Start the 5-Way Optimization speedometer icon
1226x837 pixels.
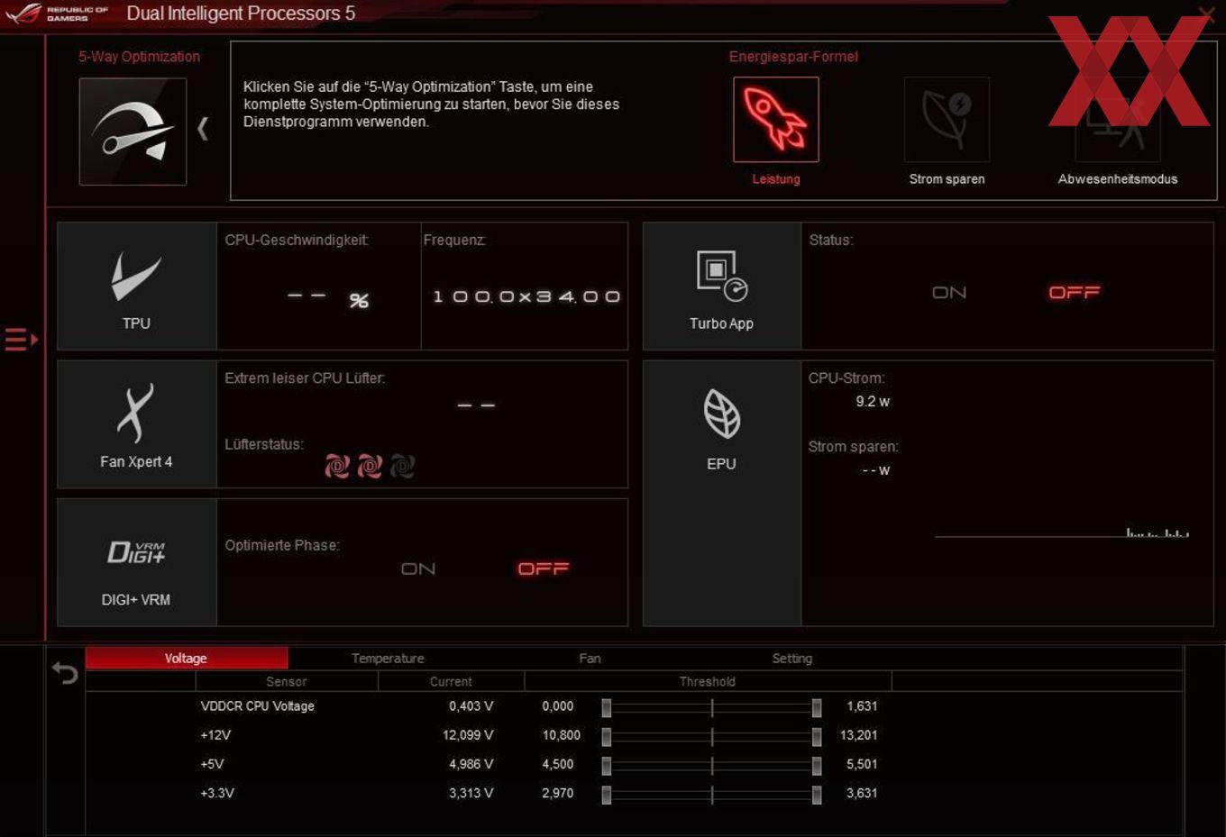pos(133,132)
